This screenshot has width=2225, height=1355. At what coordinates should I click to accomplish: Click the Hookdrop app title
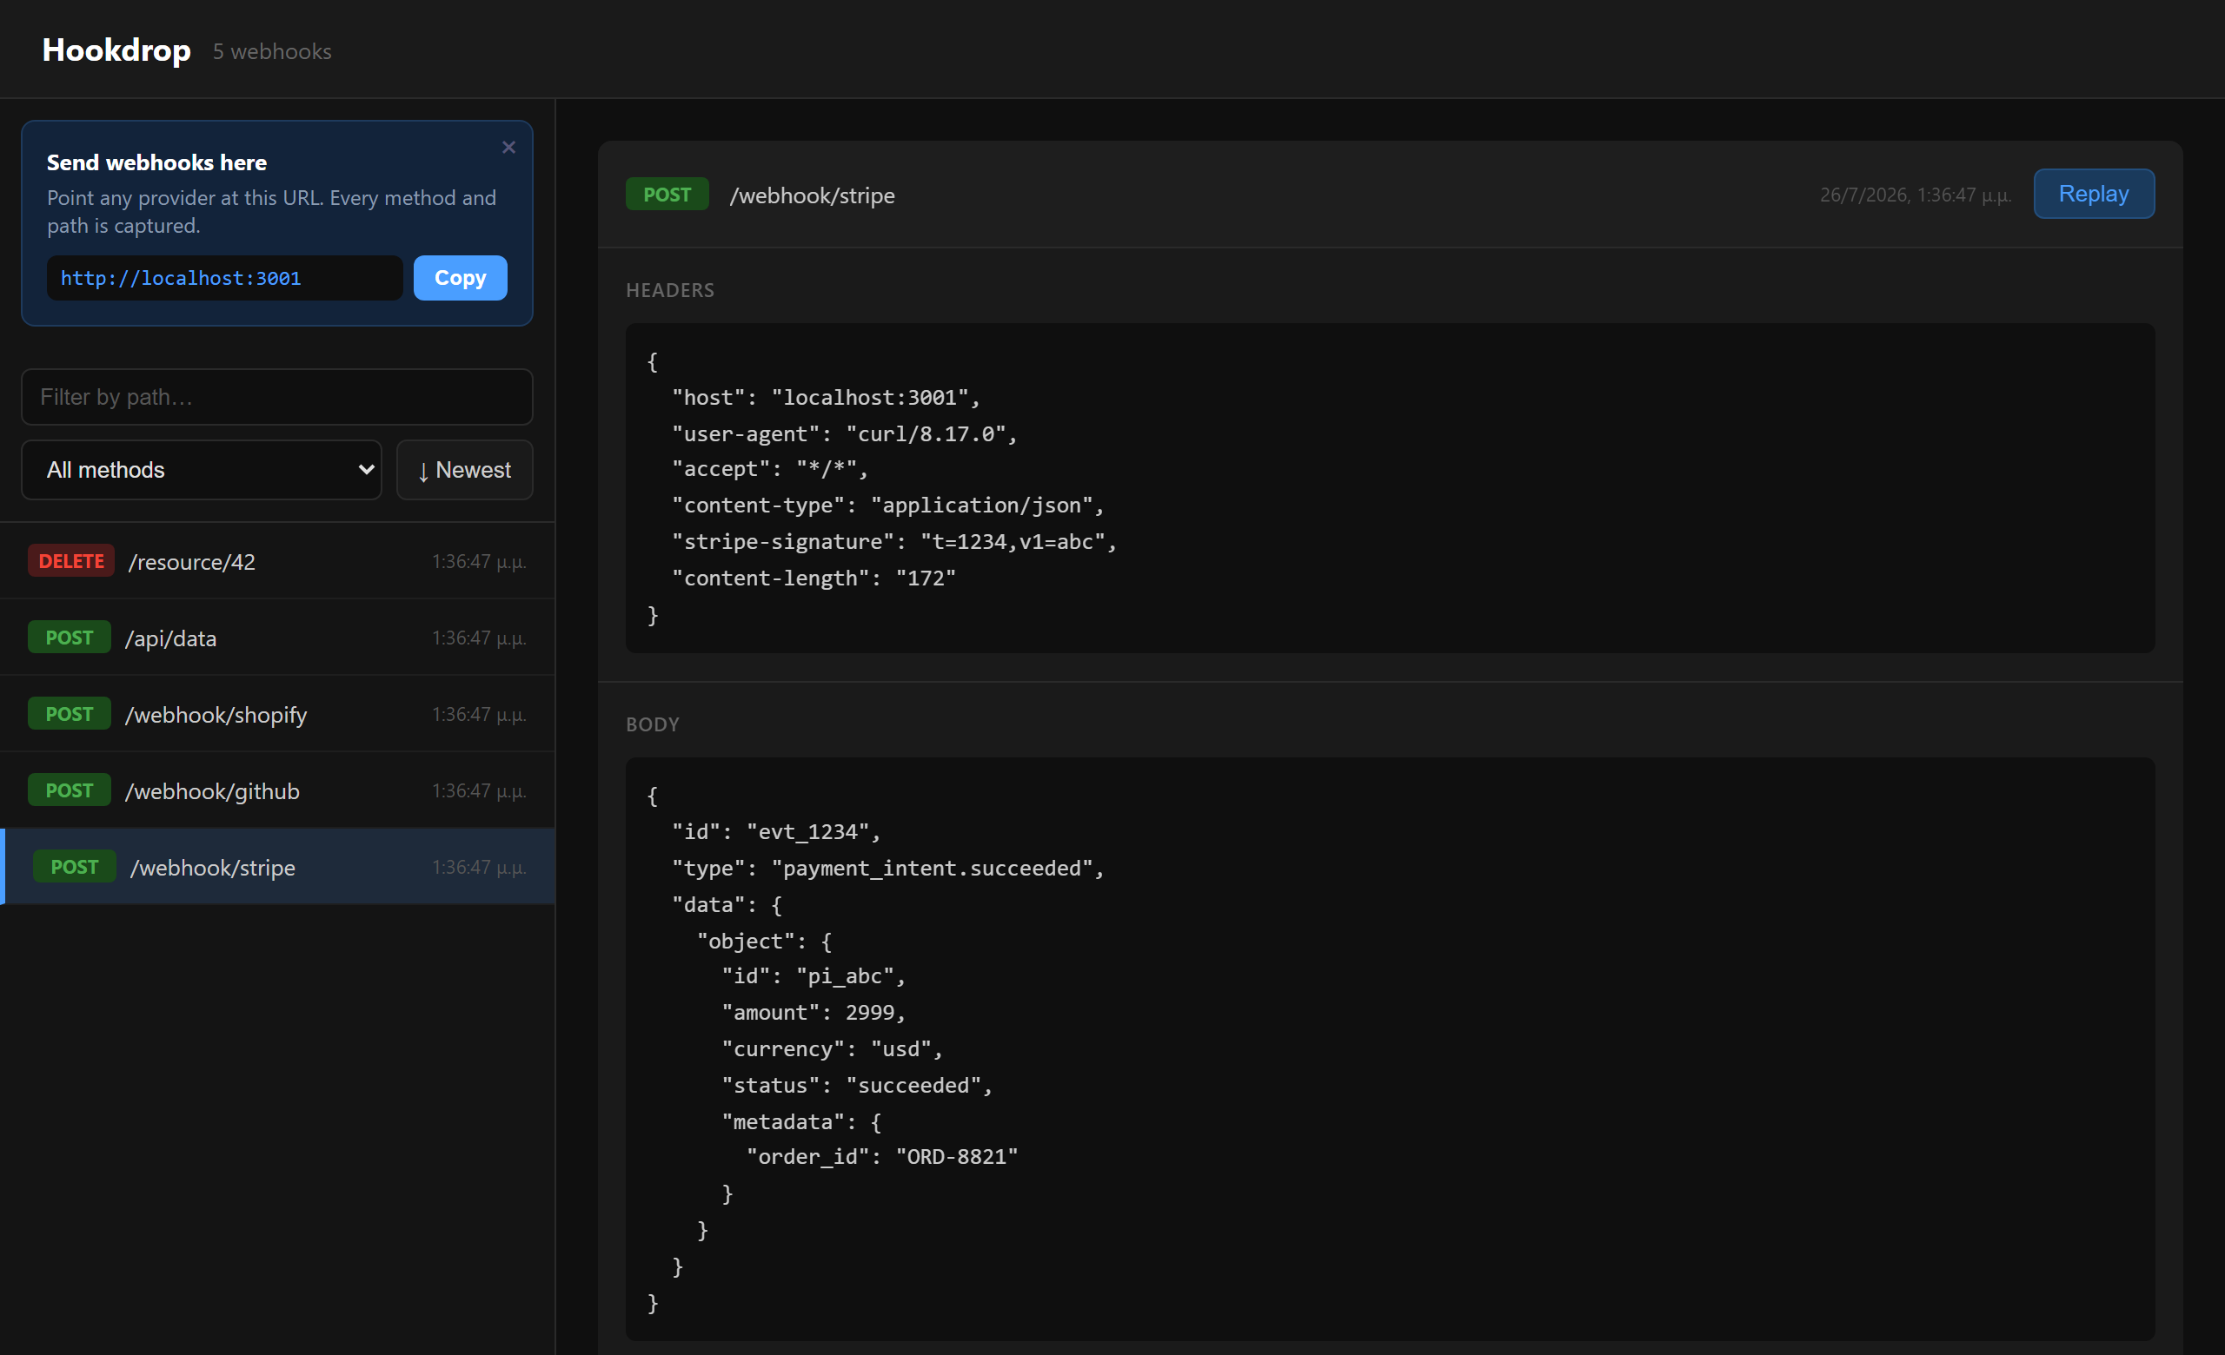point(116,50)
